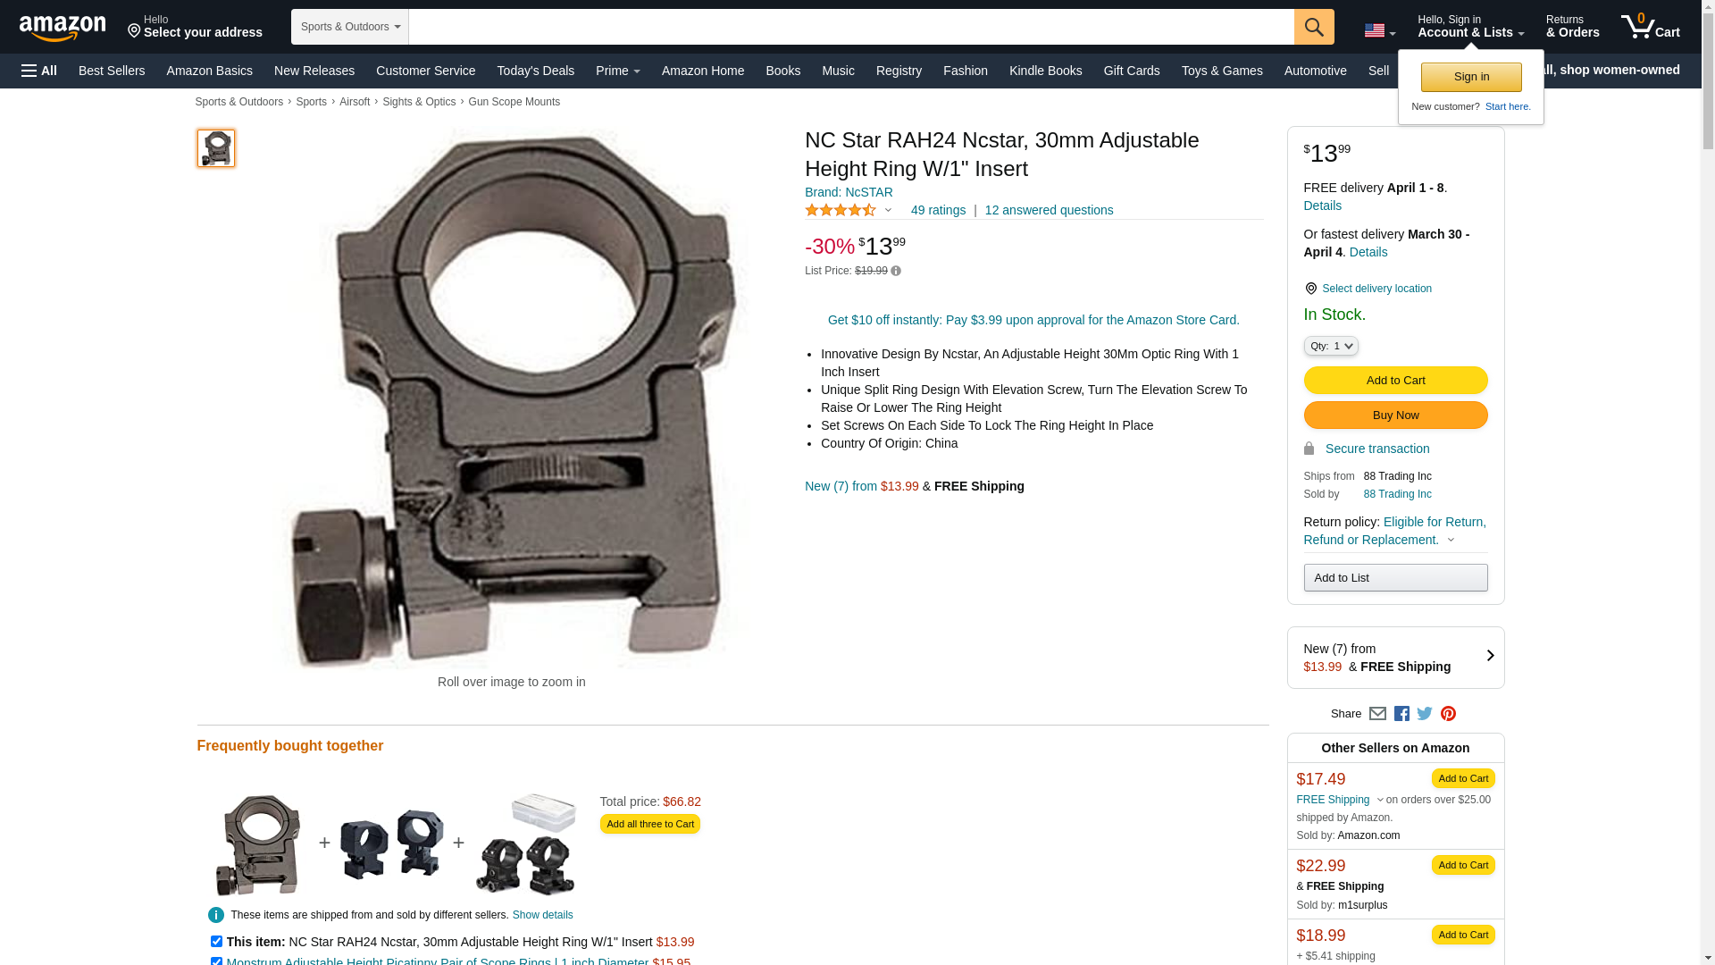Image resolution: width=1715 pixels, height=965 pixels.
Task: Open the 12 answered questions link
Action: tap(1049, 210)
